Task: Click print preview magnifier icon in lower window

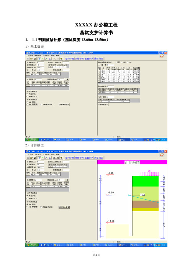Action: pos(54,157)
